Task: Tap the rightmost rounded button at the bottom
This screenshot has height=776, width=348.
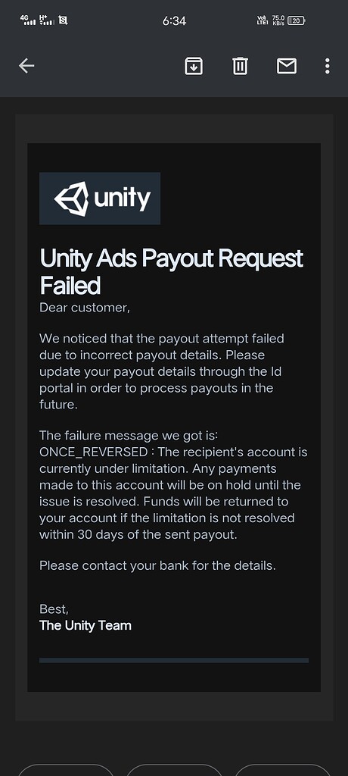Action: (x=282, y=770)
